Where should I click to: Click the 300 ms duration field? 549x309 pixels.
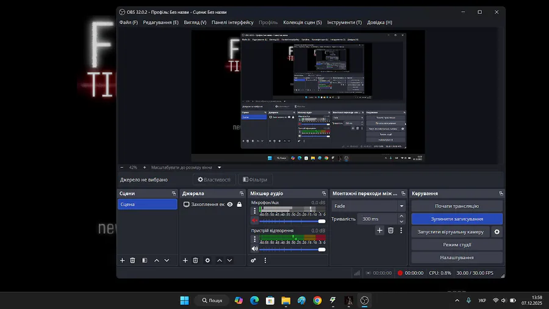pyautogui.click(x=378, y=219)
